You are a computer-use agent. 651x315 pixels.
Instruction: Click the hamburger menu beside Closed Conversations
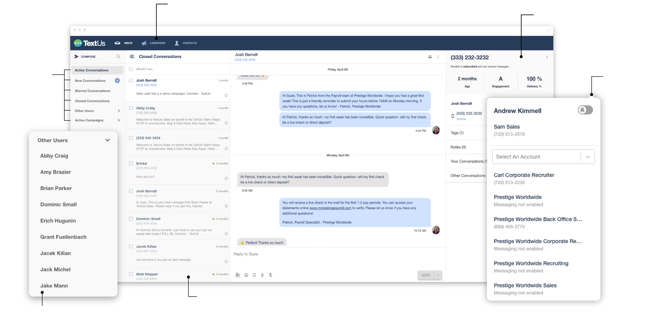click(x=132, y=56)
